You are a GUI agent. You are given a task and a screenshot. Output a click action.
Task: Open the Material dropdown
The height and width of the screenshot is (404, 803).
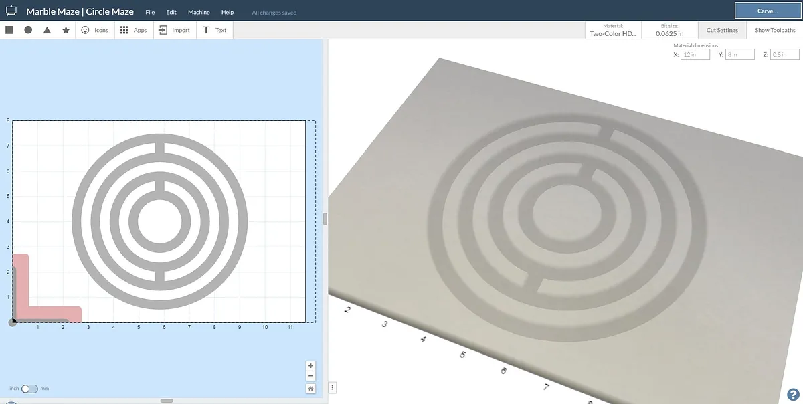click(x=612, y=30)
